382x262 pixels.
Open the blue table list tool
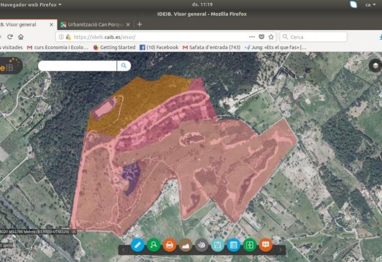tap(233, 245)
